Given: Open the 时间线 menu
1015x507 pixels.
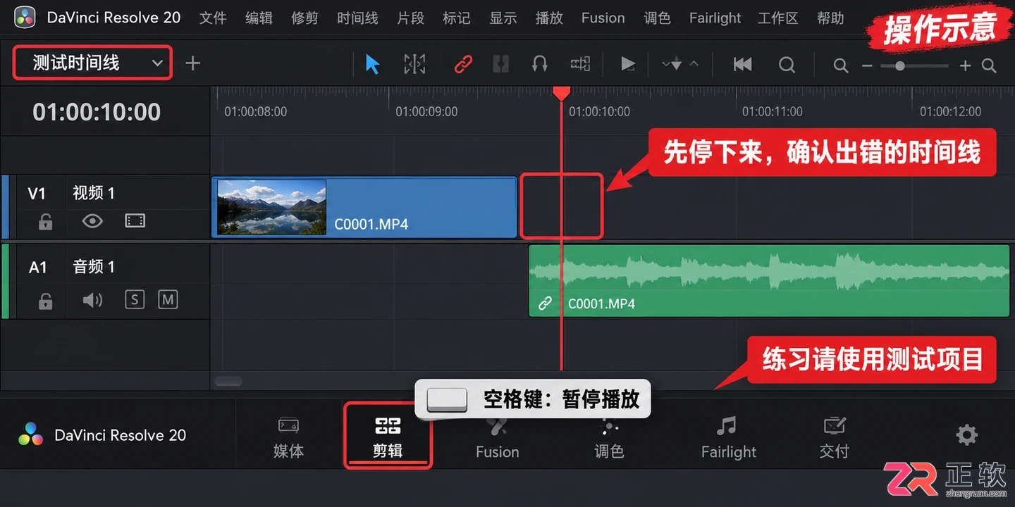Looking at the screenshot, I should 357,18.
